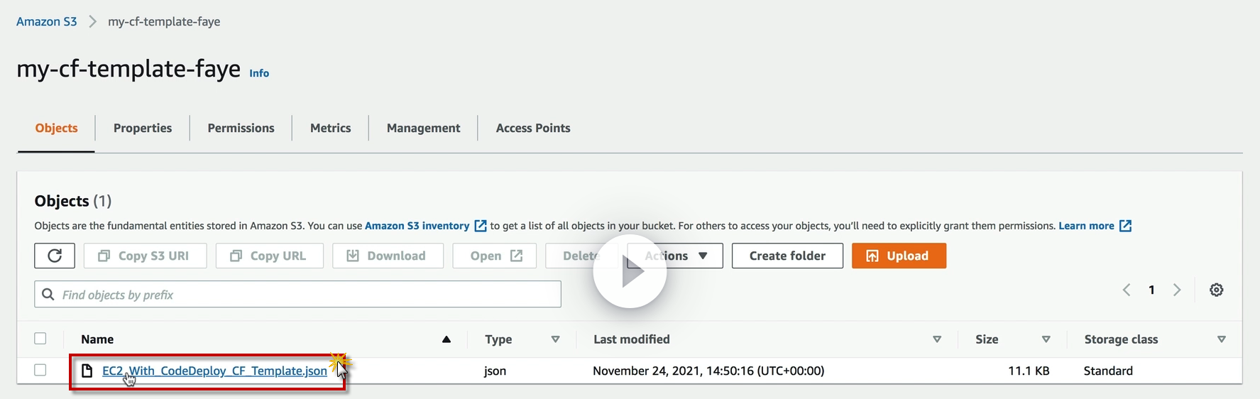The width and height of the screenshot is (1260, 399).
Task: Click the refresh objects icon button
Action: (55, 256)
